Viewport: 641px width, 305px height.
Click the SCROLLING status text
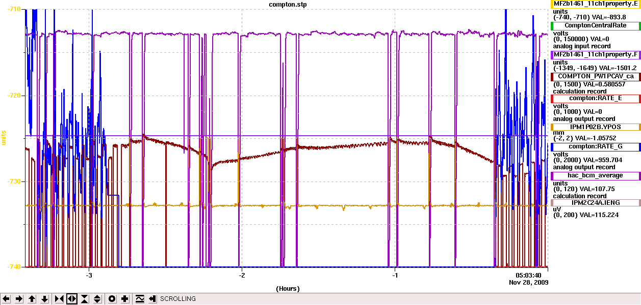pos(178,299)
